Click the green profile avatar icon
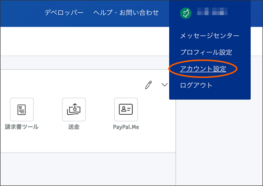 (186, 13)
